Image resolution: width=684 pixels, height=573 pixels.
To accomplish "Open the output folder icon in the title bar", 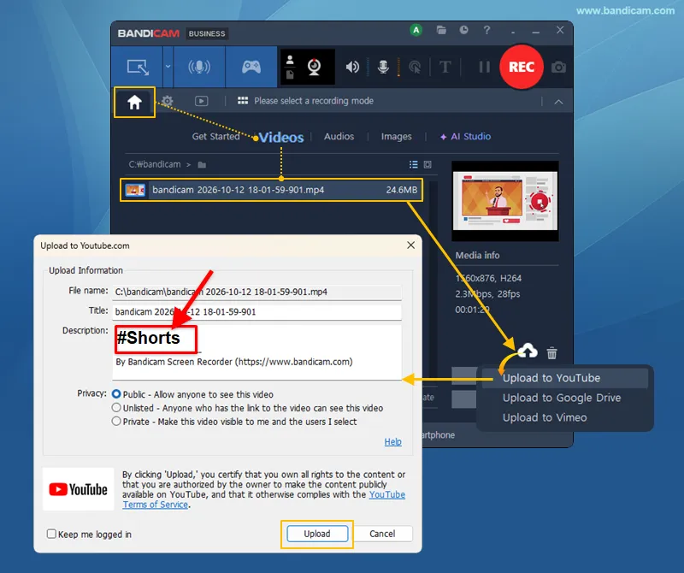I will pyautogui.click(x=441, y=30).
